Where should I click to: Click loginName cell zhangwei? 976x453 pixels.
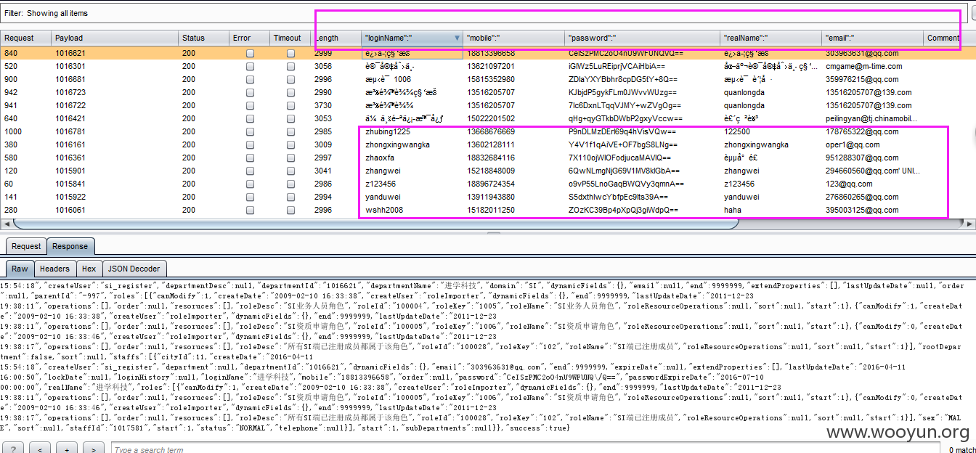click(383, 171)
